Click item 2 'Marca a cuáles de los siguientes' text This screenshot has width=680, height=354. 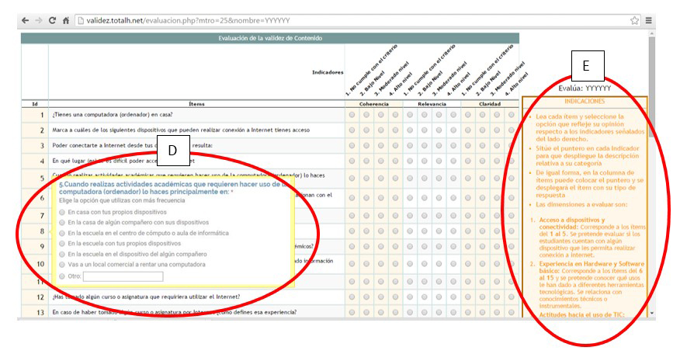coord(181,130)
